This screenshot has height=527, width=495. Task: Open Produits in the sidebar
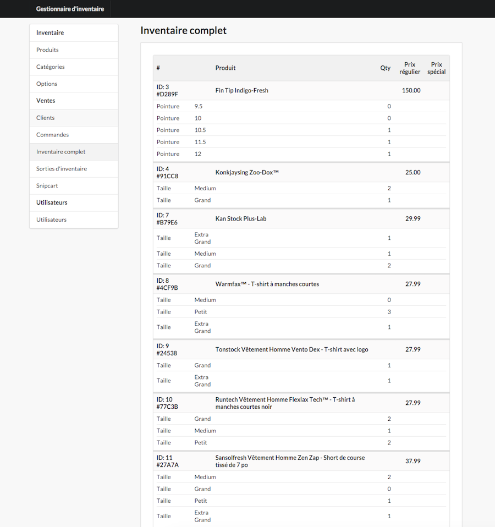click(74, 50)
